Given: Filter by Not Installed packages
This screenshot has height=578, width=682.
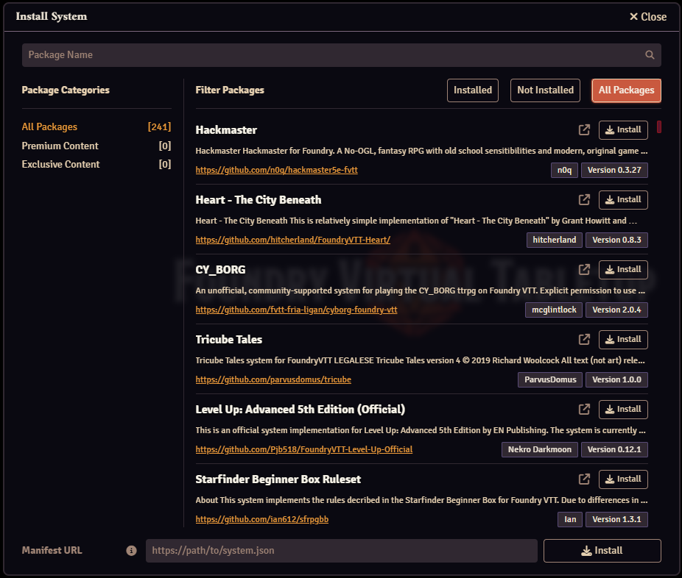Looking at the screenshot, I should [x=545, y=90].
